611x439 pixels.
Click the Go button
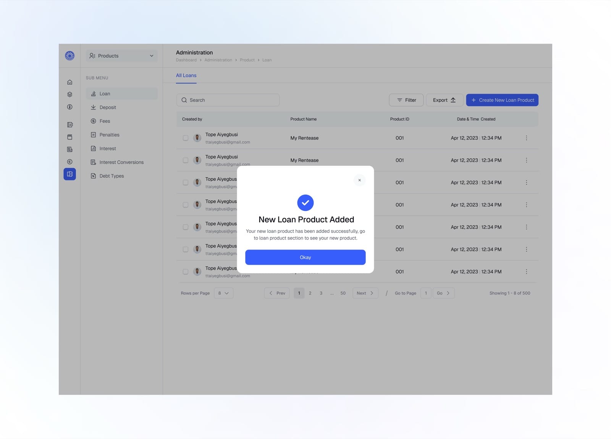(x=443, y=293)
